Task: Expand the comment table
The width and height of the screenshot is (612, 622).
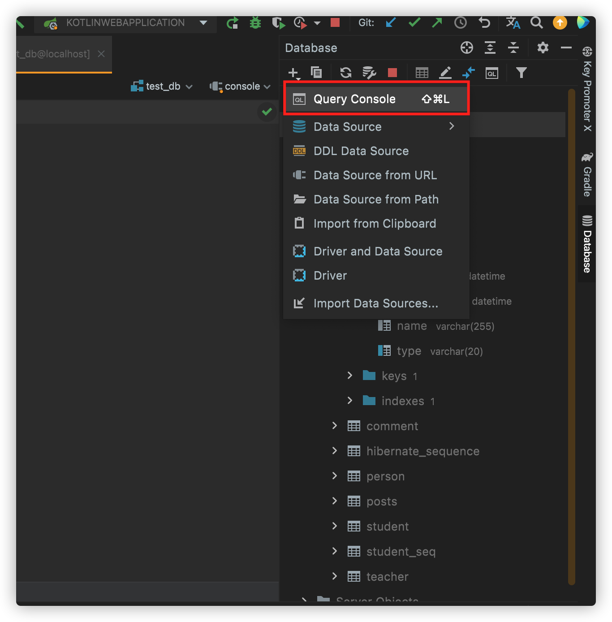Action: pyautogui.click(x=335, y=426)
